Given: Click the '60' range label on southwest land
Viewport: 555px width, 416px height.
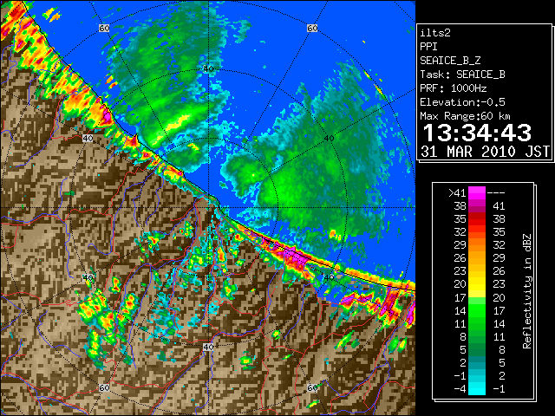Looking at the screenshot, I should 104,387.
